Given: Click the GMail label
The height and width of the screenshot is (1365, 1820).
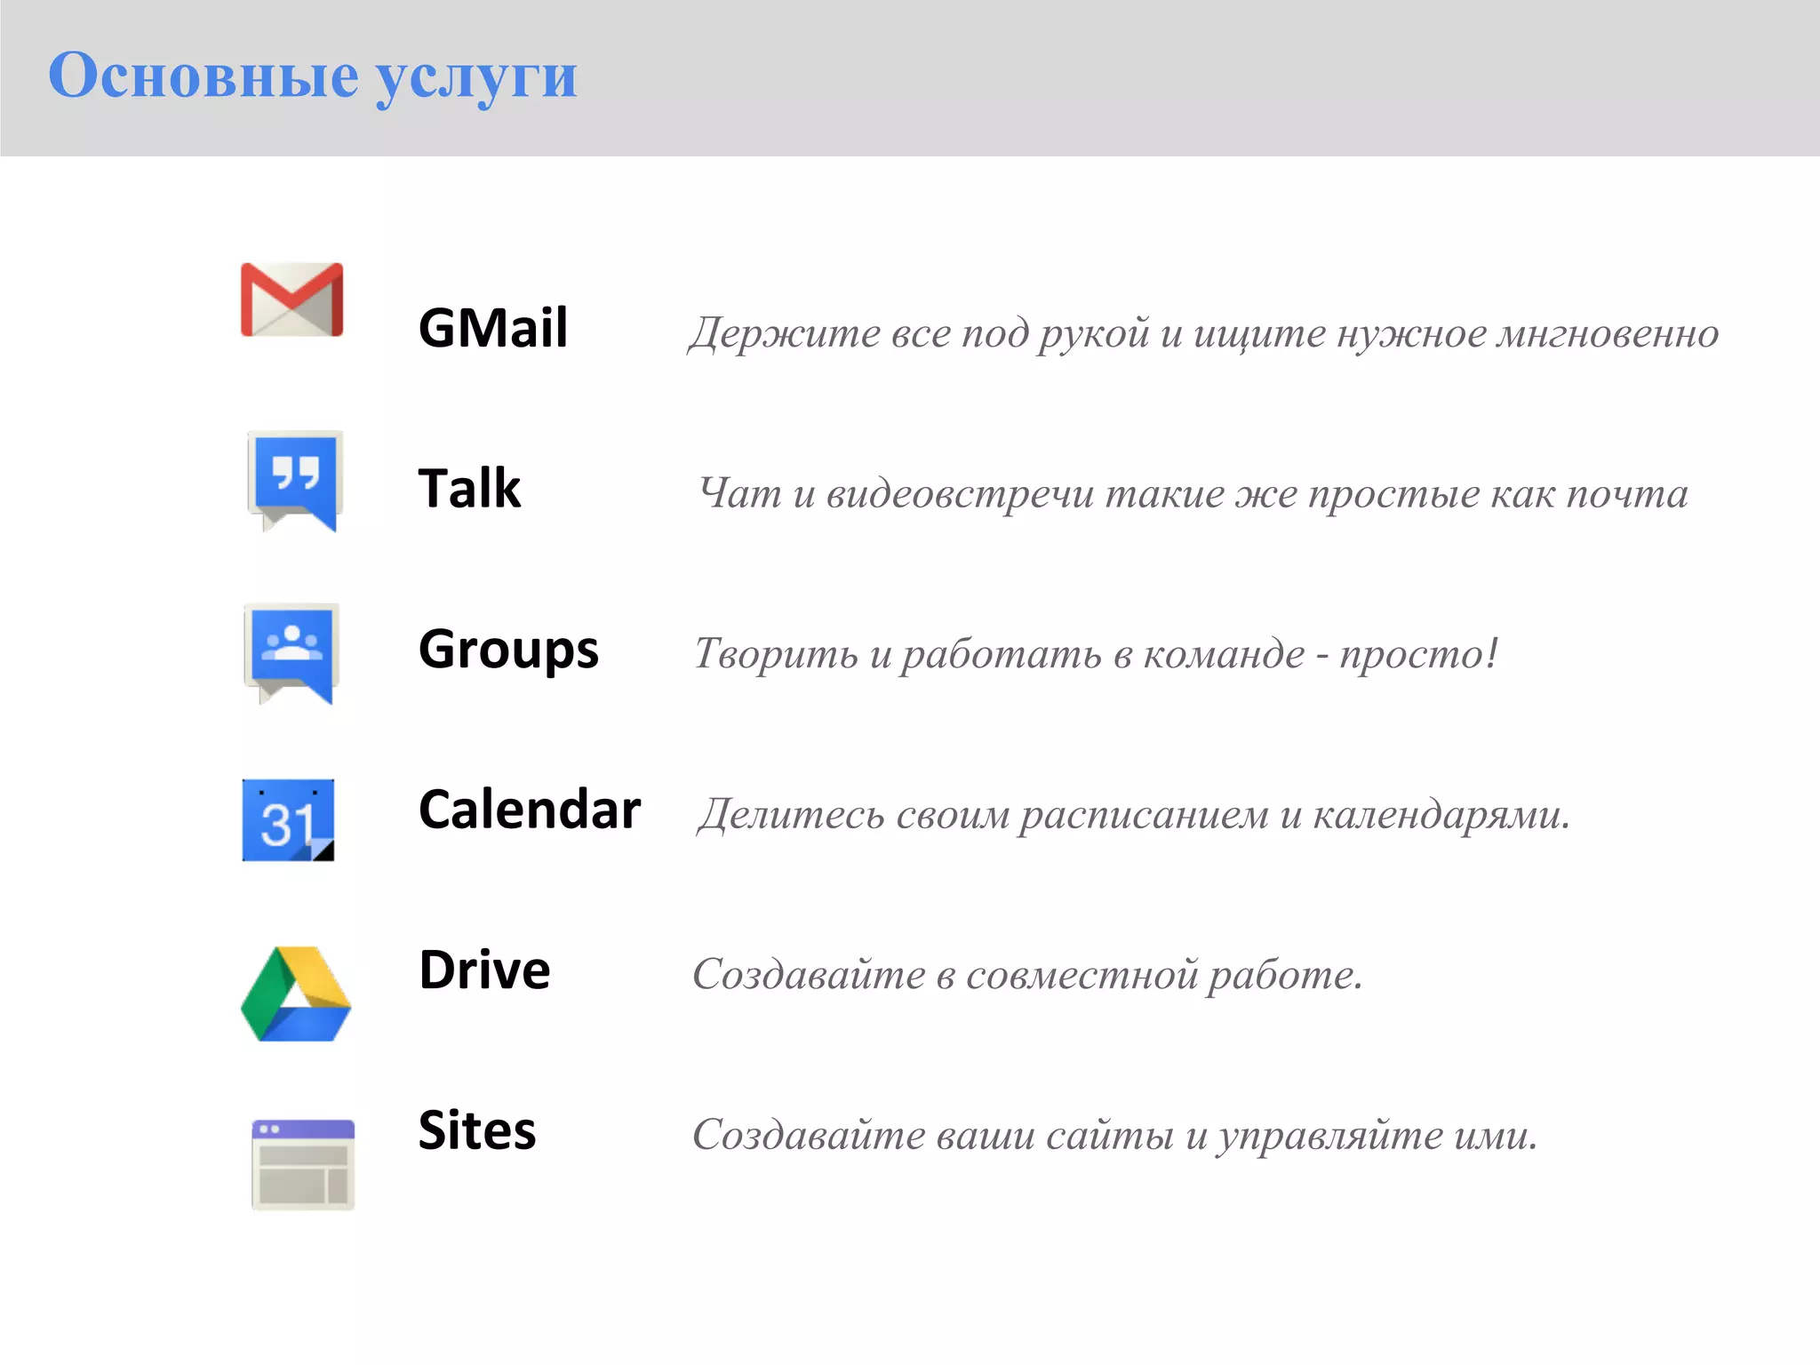Looking at the screenshot, I should click(x=493, y=327).
